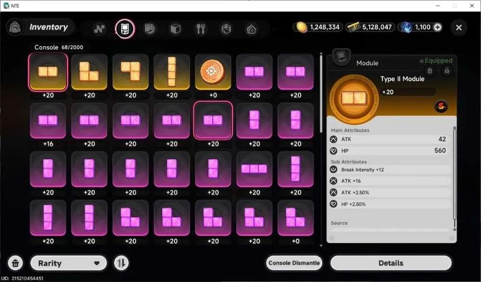481x282 pixels.
Task: Click the Console Dismantle button
Action: coord(294,263)
